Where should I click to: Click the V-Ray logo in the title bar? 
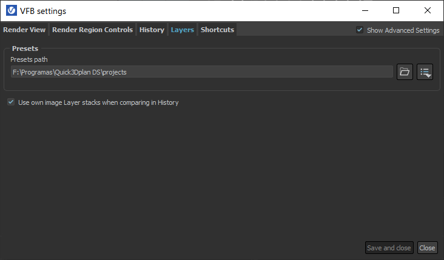(12, 11)
